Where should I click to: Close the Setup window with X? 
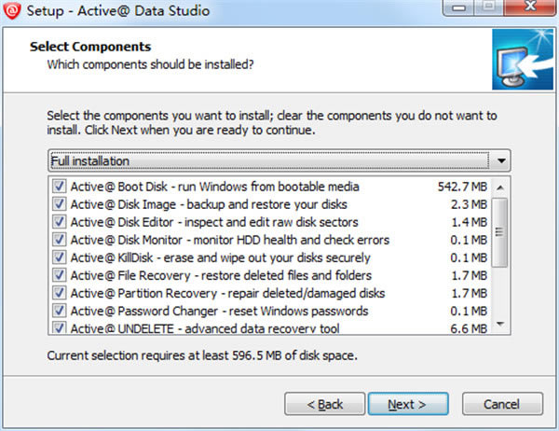pyautogui.click(x=530, y=7)
